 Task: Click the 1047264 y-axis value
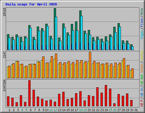4,86
